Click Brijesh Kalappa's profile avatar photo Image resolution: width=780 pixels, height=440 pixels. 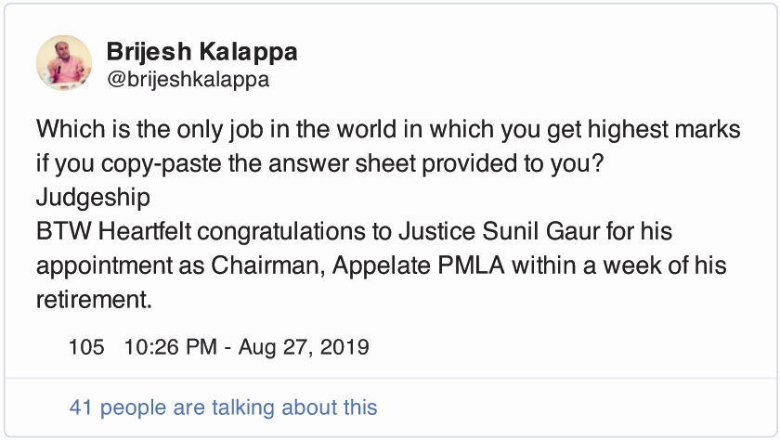pos(63,63)
